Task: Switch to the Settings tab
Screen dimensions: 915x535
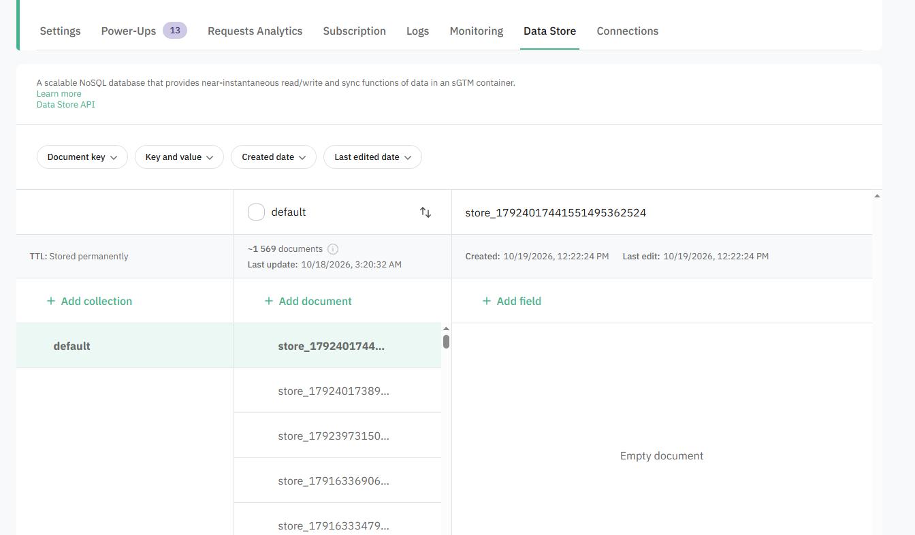Action: (60, 31)
